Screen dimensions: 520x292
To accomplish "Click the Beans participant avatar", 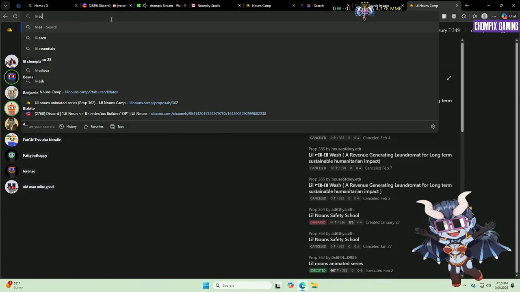I will (11, 77).
